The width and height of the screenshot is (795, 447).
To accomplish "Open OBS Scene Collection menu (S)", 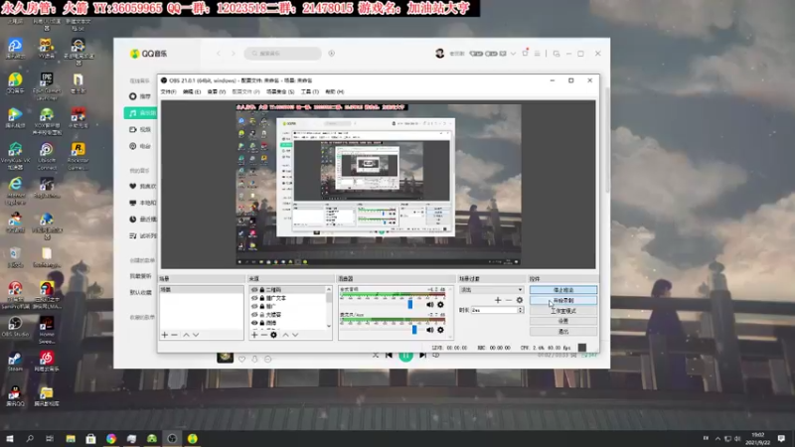I will point(280,91).
